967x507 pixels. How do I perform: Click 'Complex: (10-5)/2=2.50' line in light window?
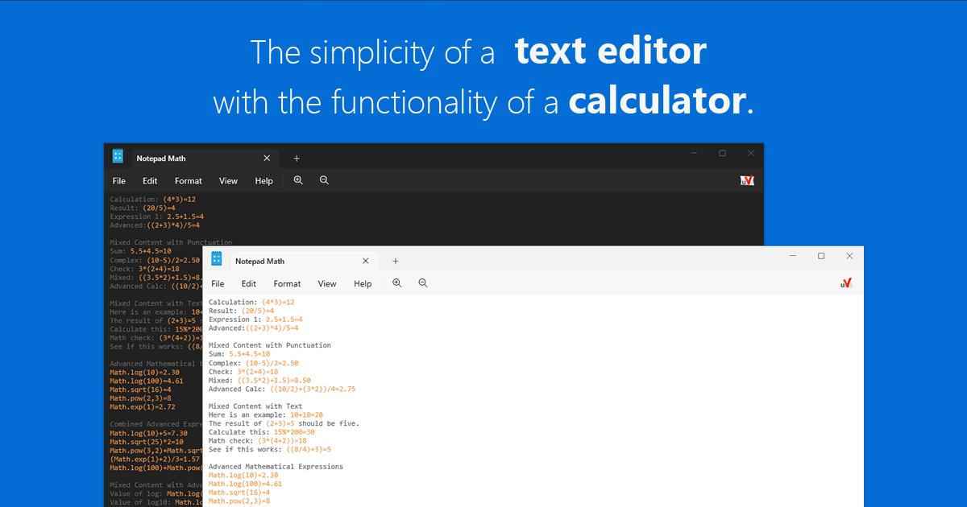(x=255, y=363)
